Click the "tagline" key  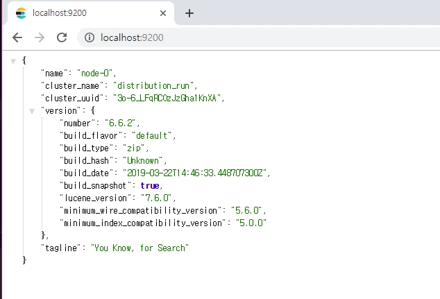tap(61, 248)
